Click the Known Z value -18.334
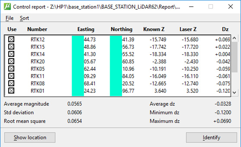Image resolution: width=241 pixels, height=147 pixels. (158, 54)
